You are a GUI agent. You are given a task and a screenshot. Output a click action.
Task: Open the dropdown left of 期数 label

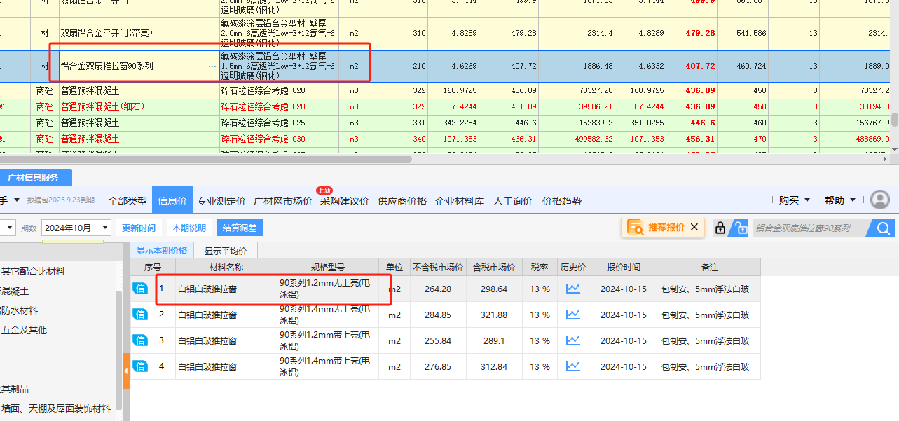[x=8, y=228]
